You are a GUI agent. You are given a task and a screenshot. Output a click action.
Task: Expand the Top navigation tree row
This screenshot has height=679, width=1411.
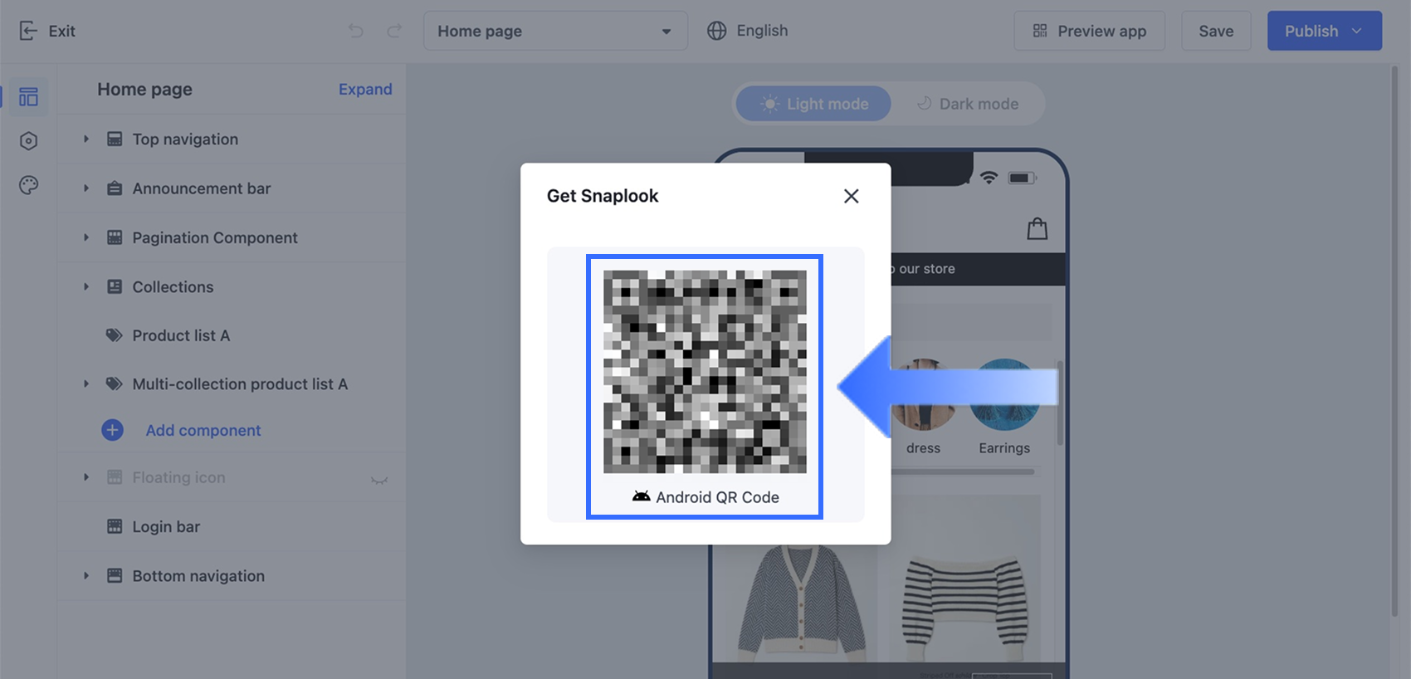pos(85,139)
